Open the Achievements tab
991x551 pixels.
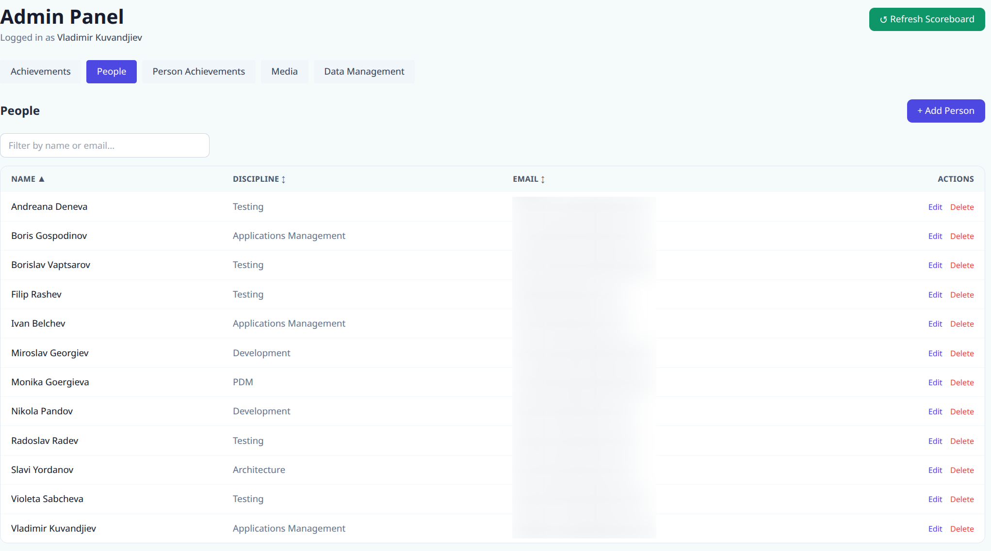point(41,72)
